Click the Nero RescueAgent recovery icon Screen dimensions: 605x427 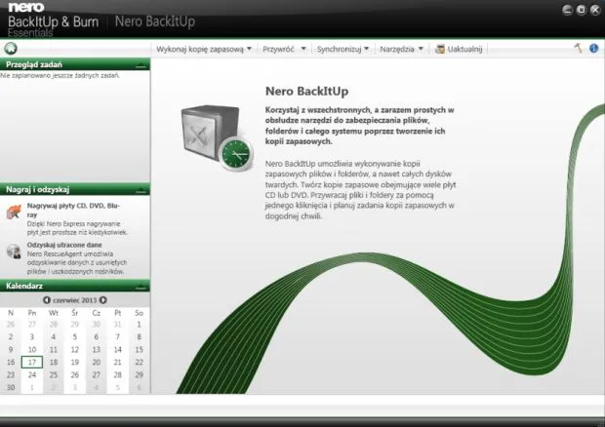tap(13, 252)
